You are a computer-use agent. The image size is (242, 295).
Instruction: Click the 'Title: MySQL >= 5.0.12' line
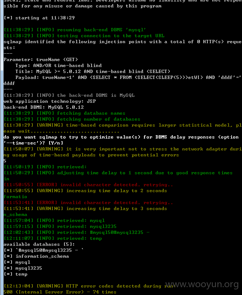click(x=93, y=72)
